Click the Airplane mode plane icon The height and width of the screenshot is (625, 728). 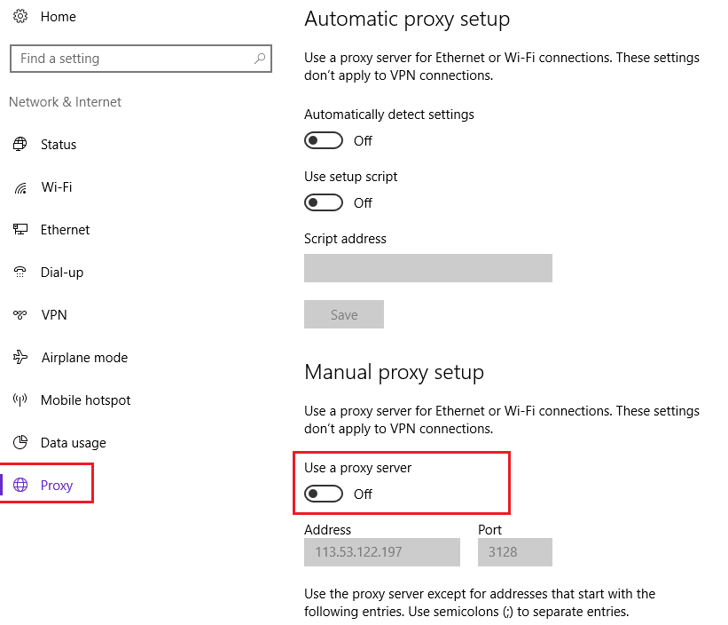pyautogui.click(x=20, y=358)
